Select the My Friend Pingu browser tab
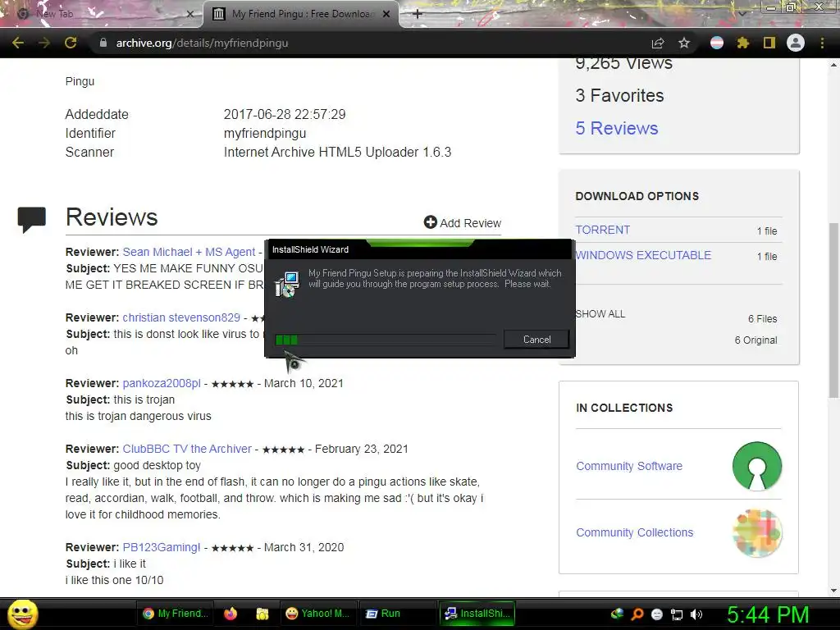 [300, 14]
